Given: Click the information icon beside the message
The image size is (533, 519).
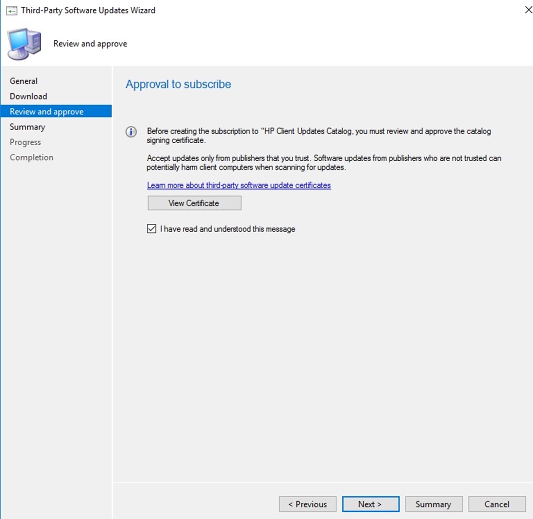Looking at the screenshot, I should [131, 132].
